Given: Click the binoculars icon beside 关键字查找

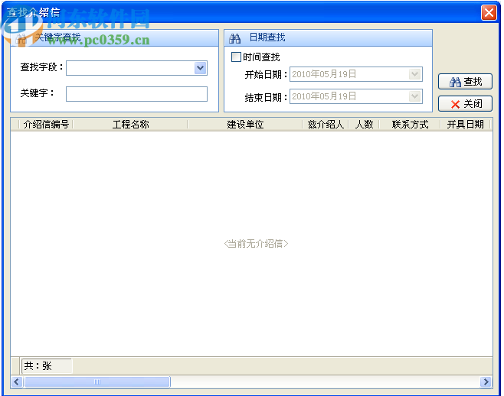Looking at the screenshot, I should point(21,39).
